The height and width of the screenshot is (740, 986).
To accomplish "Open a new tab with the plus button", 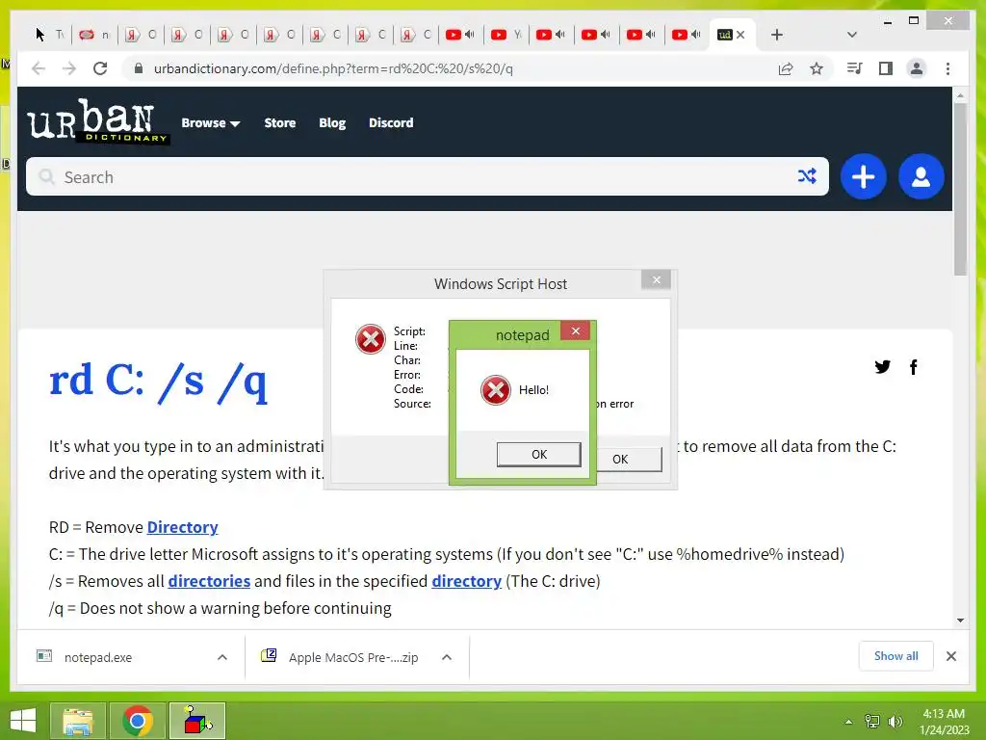I will [777, 35].
